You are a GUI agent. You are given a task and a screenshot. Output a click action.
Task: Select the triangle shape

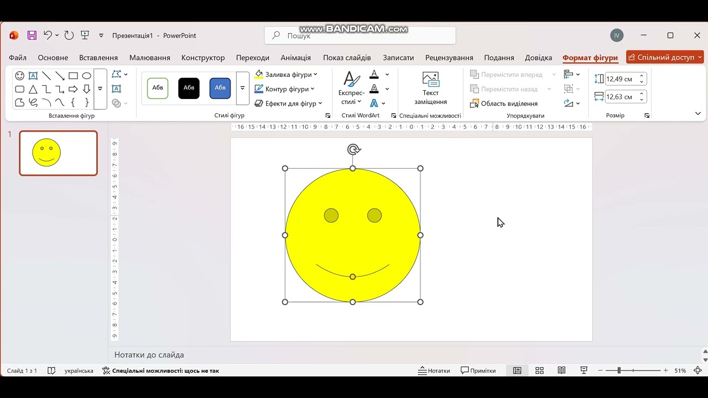[x=33, y=89]
